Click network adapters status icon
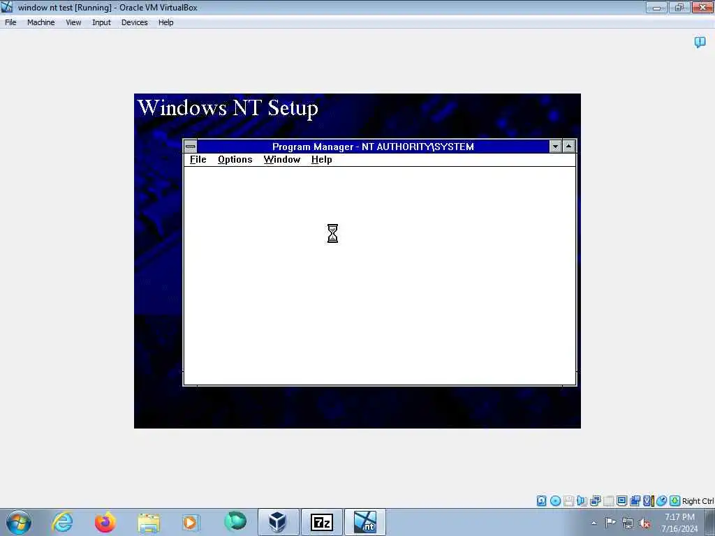 click(x=595, y=501)
